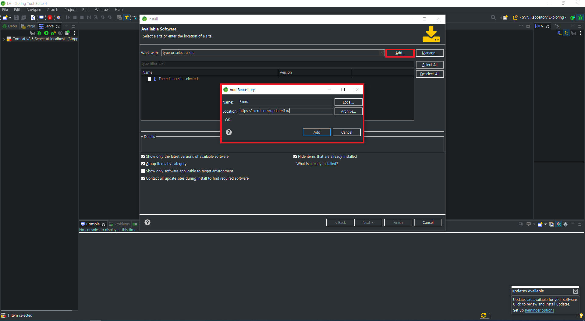Click the yellow update refresh icon in status bar
Image resolution: width=585 pixels, height=321 pixels.
point(484,316)
